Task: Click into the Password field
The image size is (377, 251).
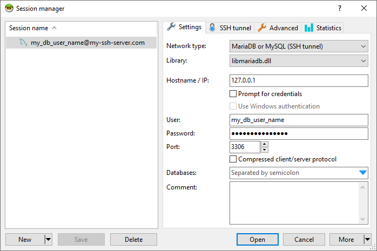Action: point(299,133)
